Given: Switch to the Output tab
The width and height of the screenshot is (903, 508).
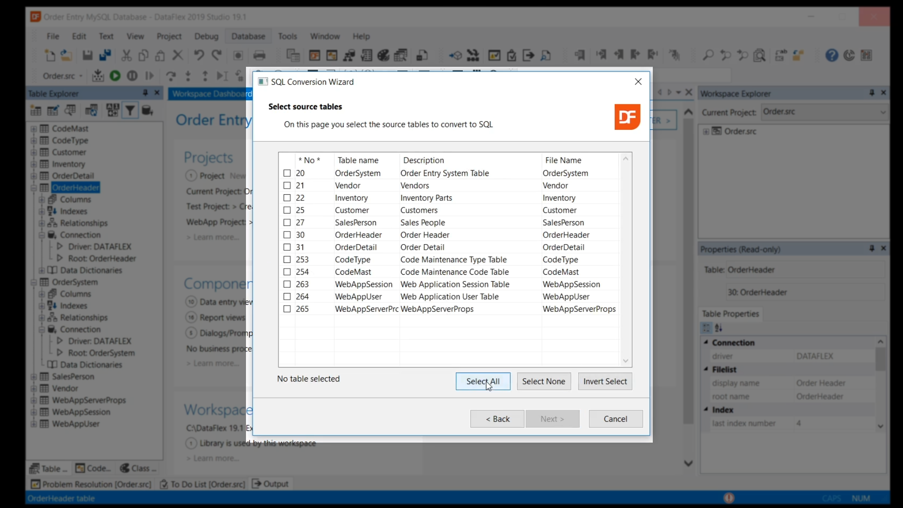Looking at the screenshot, I should [270, 484].
